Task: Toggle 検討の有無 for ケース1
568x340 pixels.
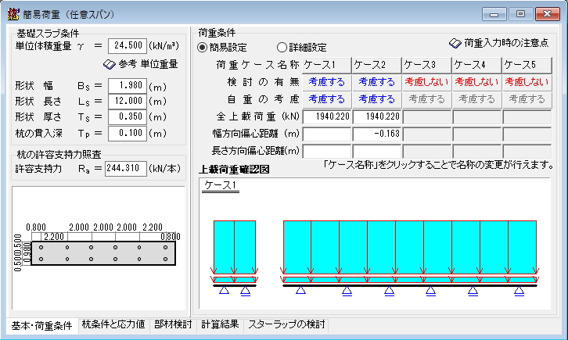Action: [x=327, y=82]
